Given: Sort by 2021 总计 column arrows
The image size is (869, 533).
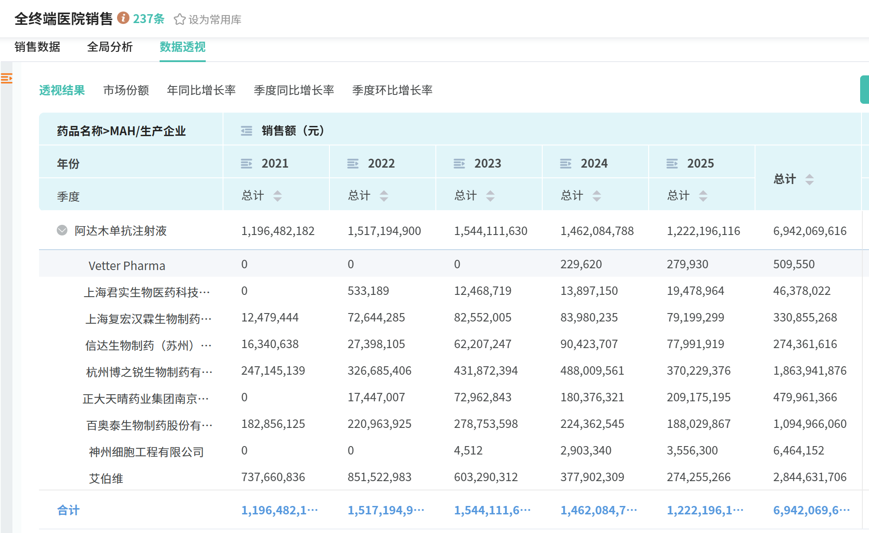Looking at the screenshot, I should [278, 196].
